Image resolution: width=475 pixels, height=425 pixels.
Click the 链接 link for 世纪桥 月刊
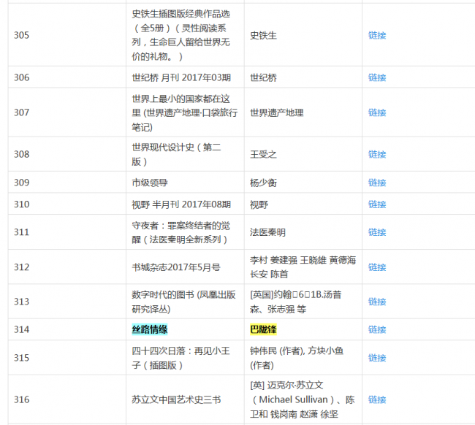376,77
